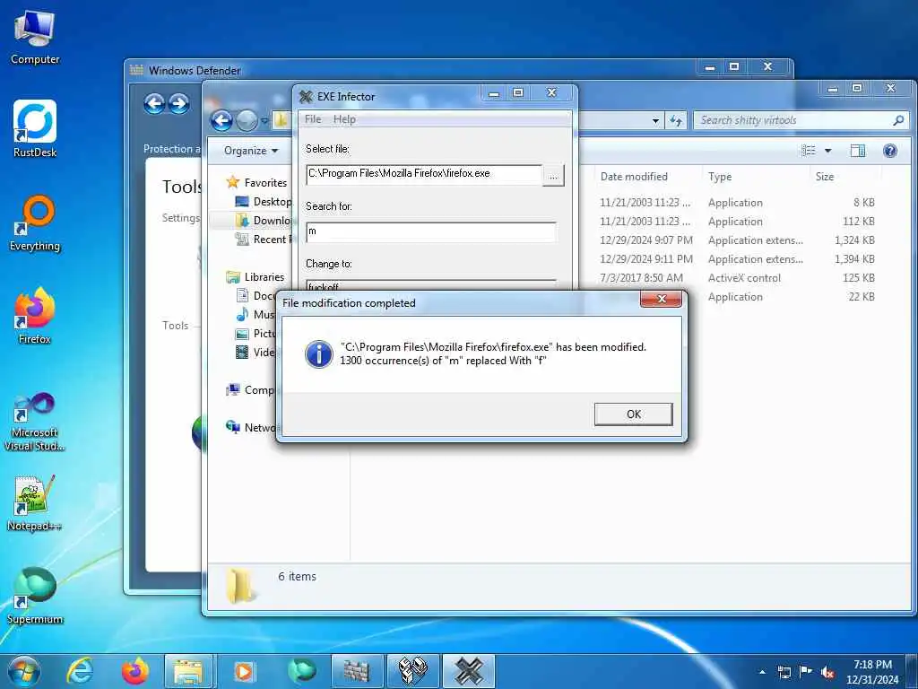This screenshot has width=918, height=689.
Task: Click the 12/29/2024 9:07 PM date cell
Action: (x=645, y=240)
